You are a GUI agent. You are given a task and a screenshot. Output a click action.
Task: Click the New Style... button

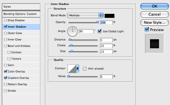[155, 22]
